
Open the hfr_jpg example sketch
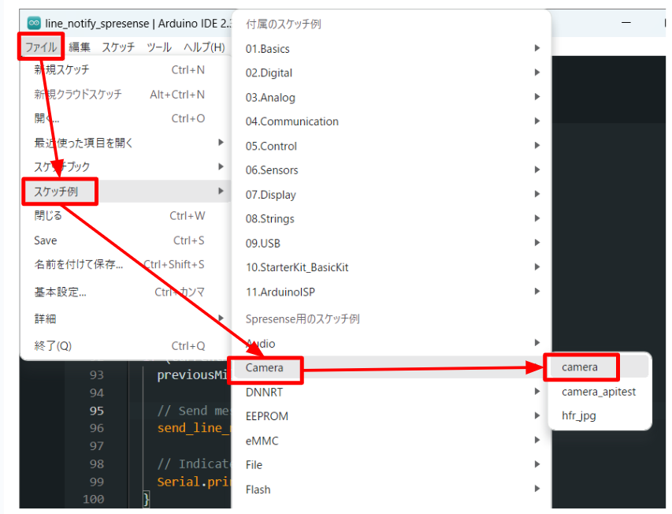(578, 416)
